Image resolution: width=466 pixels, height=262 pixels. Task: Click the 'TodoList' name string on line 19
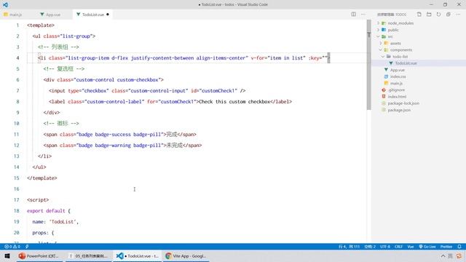point(62,221)
